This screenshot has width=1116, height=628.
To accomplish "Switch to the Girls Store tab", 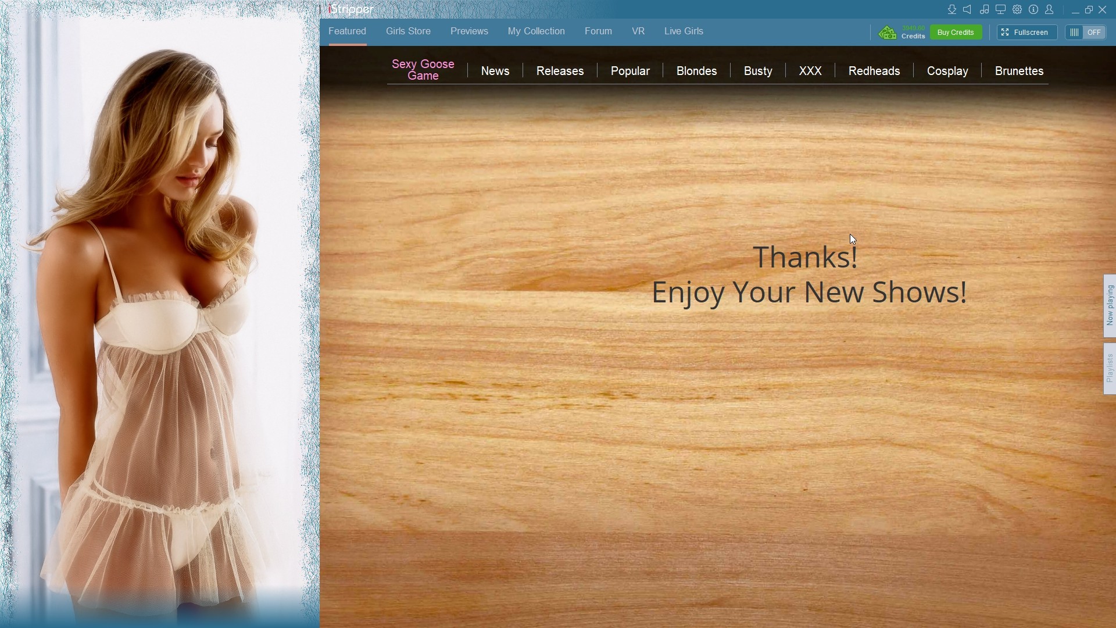I will point(408,31).
